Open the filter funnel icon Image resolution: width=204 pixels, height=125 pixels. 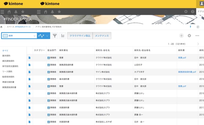coord(55,36)
